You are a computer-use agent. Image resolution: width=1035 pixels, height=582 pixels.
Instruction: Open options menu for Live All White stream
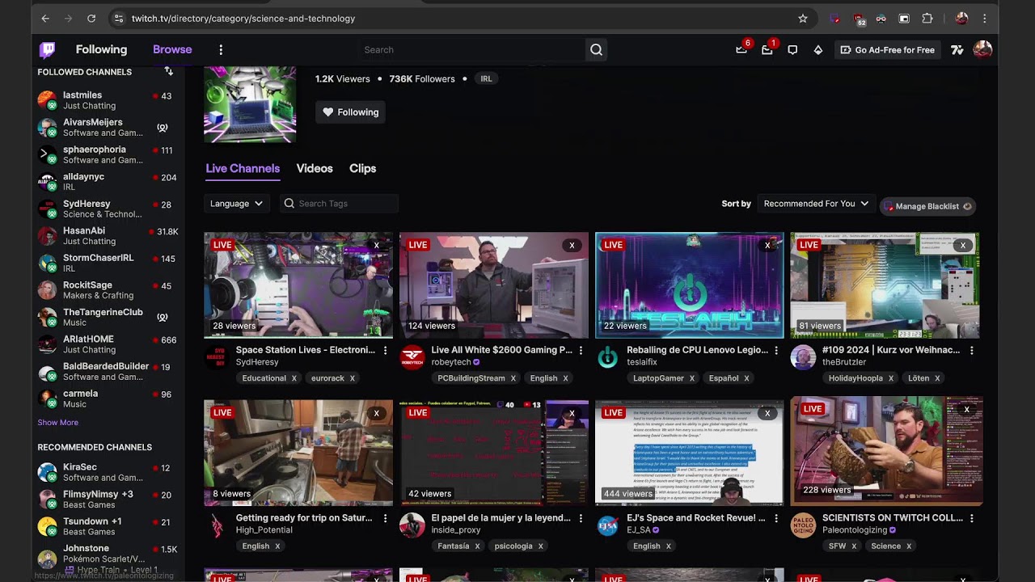click(x=581, y=350)
